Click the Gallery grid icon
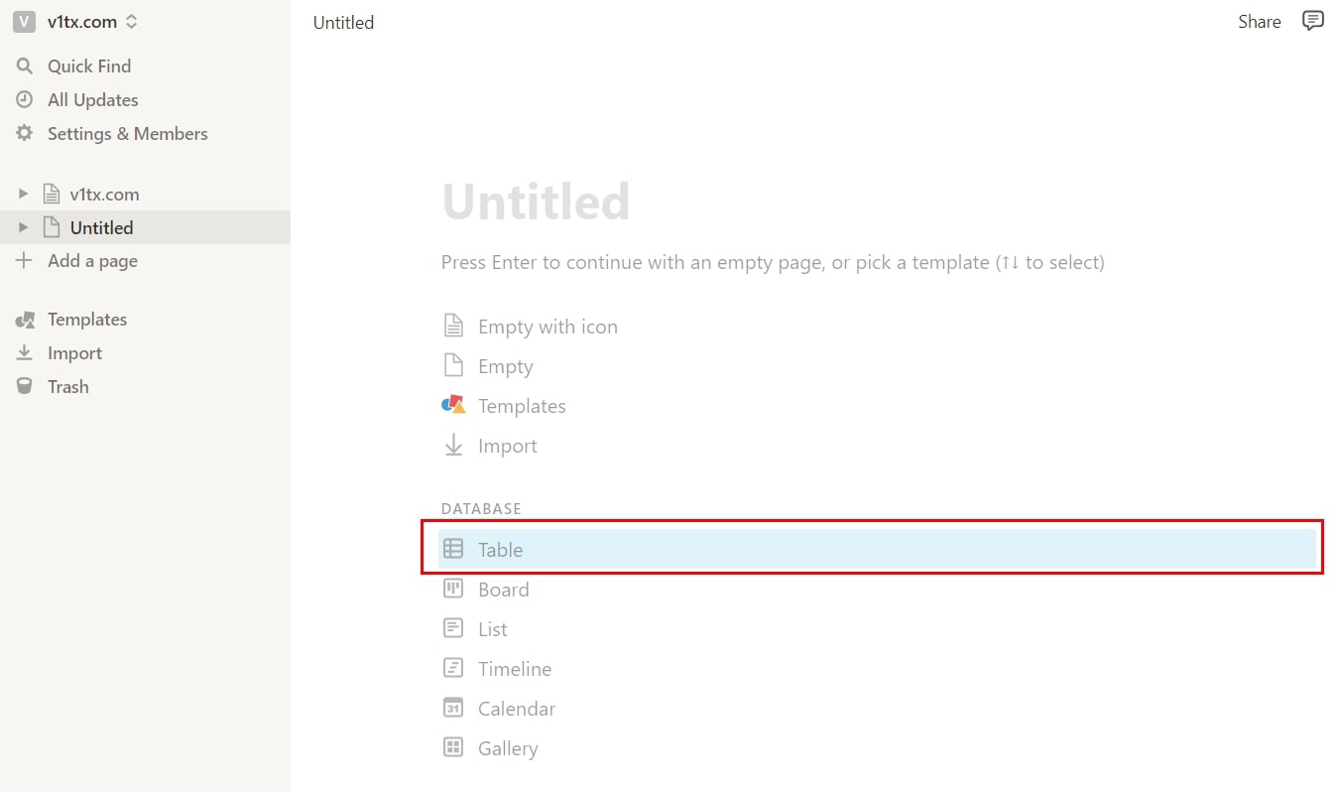 point(453,748)
